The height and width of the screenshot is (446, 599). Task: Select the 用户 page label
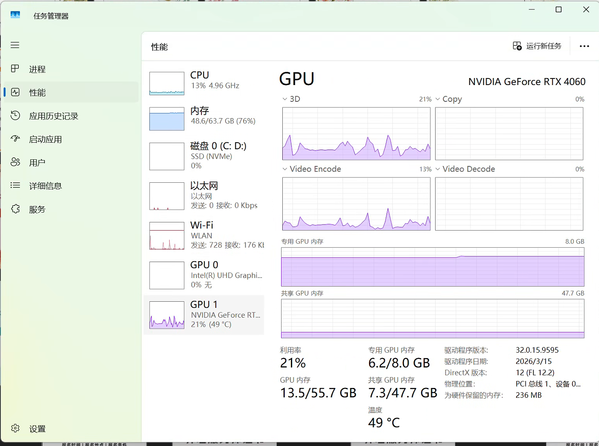coord(37,163)
